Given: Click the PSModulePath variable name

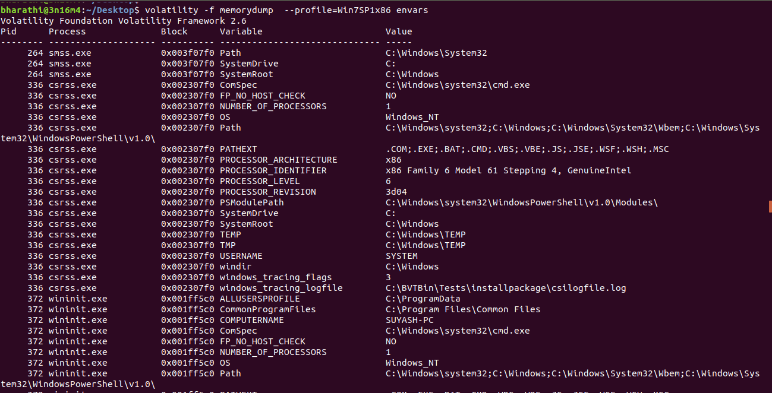Looking at the screenshot, I should click(x=251, y=202).
